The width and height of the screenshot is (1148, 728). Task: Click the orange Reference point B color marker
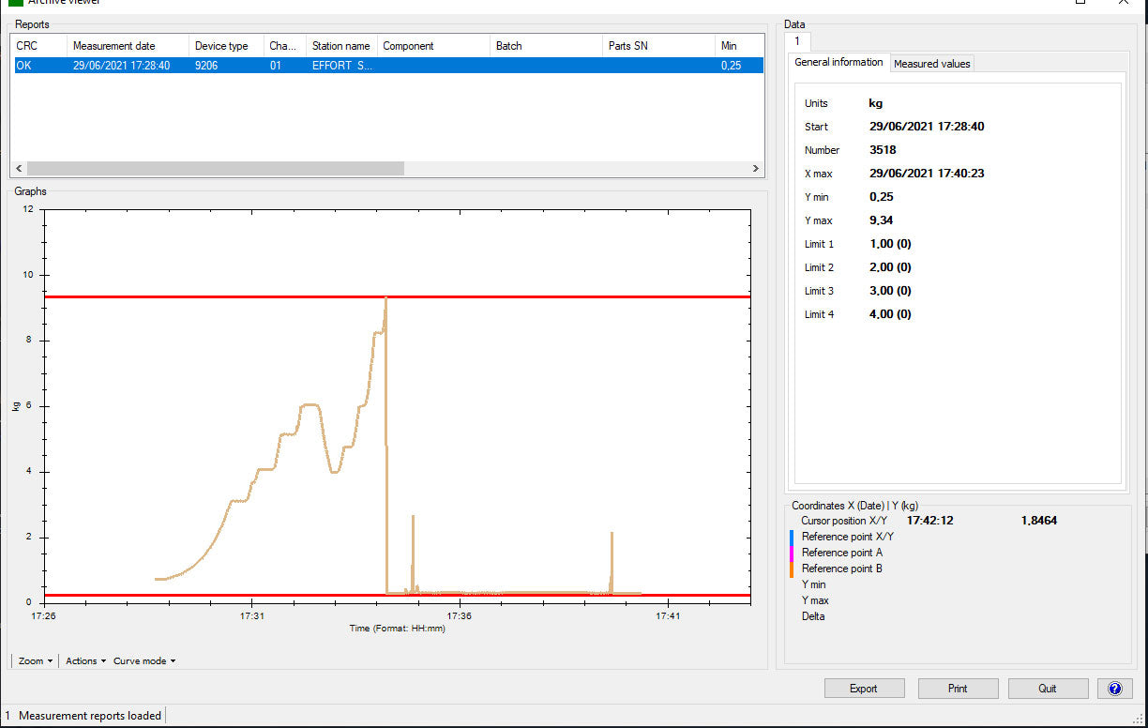click(793, 569)
